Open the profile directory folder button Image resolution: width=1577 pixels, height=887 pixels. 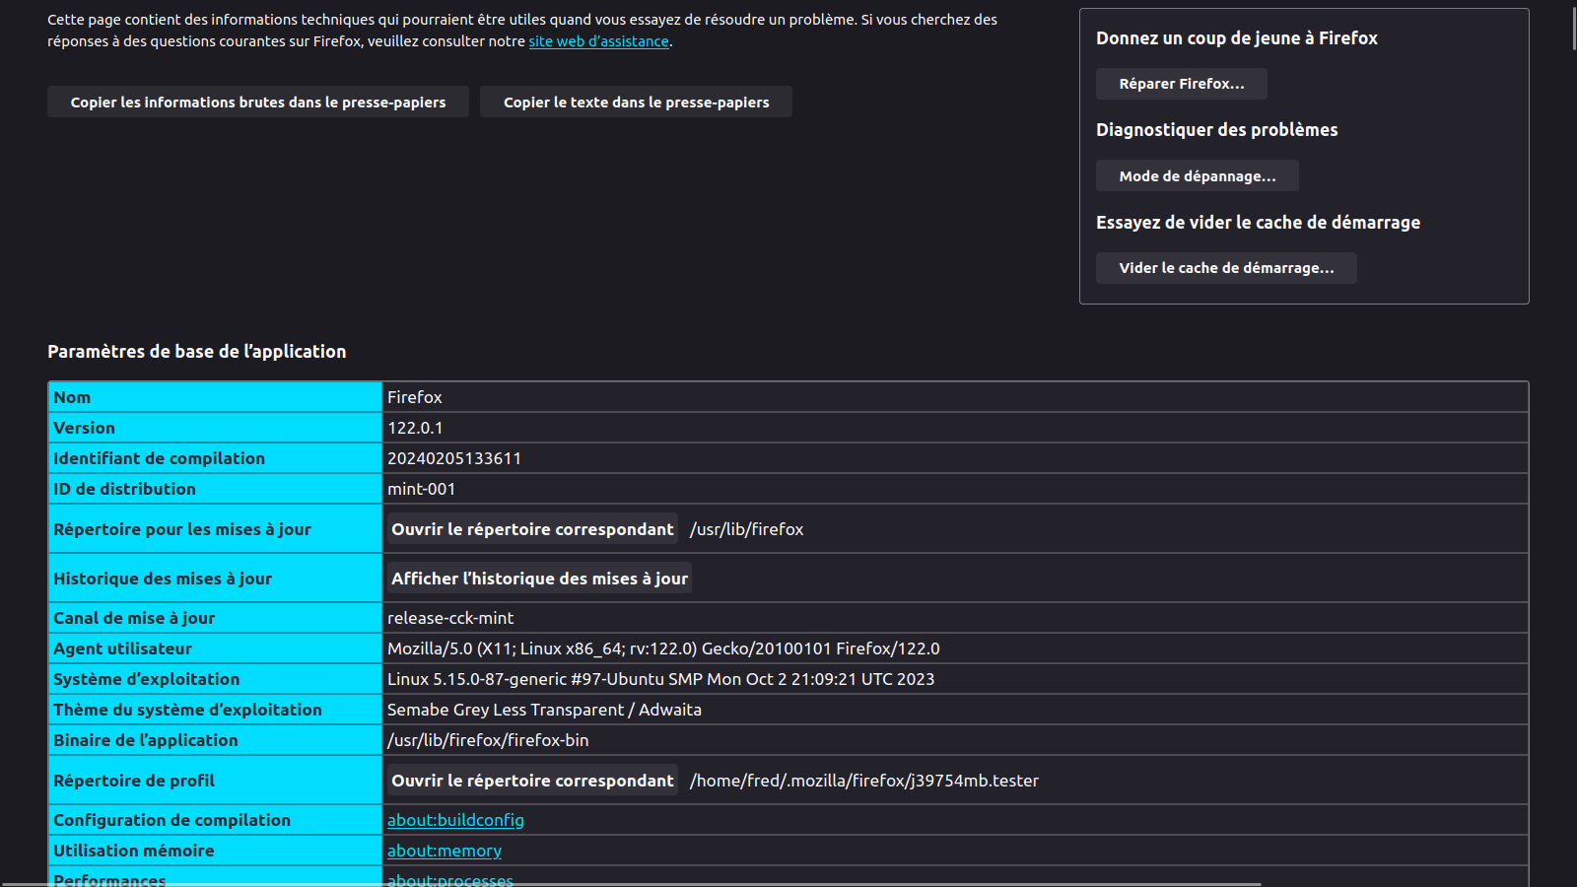(x=532, y=781)
